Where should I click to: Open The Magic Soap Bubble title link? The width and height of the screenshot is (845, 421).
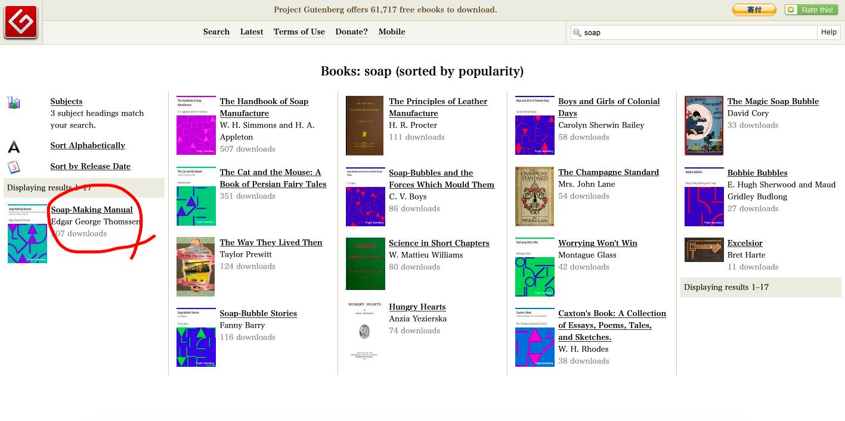coord(773,101)
